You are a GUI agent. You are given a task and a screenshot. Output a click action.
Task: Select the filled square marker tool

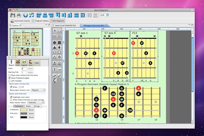(60, 43)
